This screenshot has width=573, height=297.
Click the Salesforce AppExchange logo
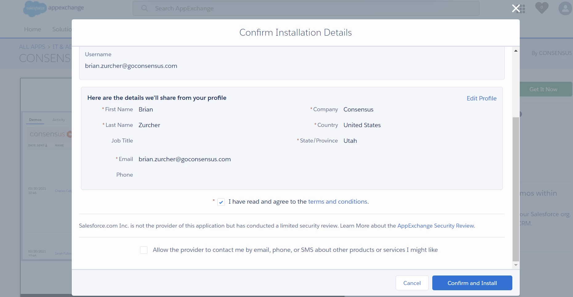[x=54, y=8]
